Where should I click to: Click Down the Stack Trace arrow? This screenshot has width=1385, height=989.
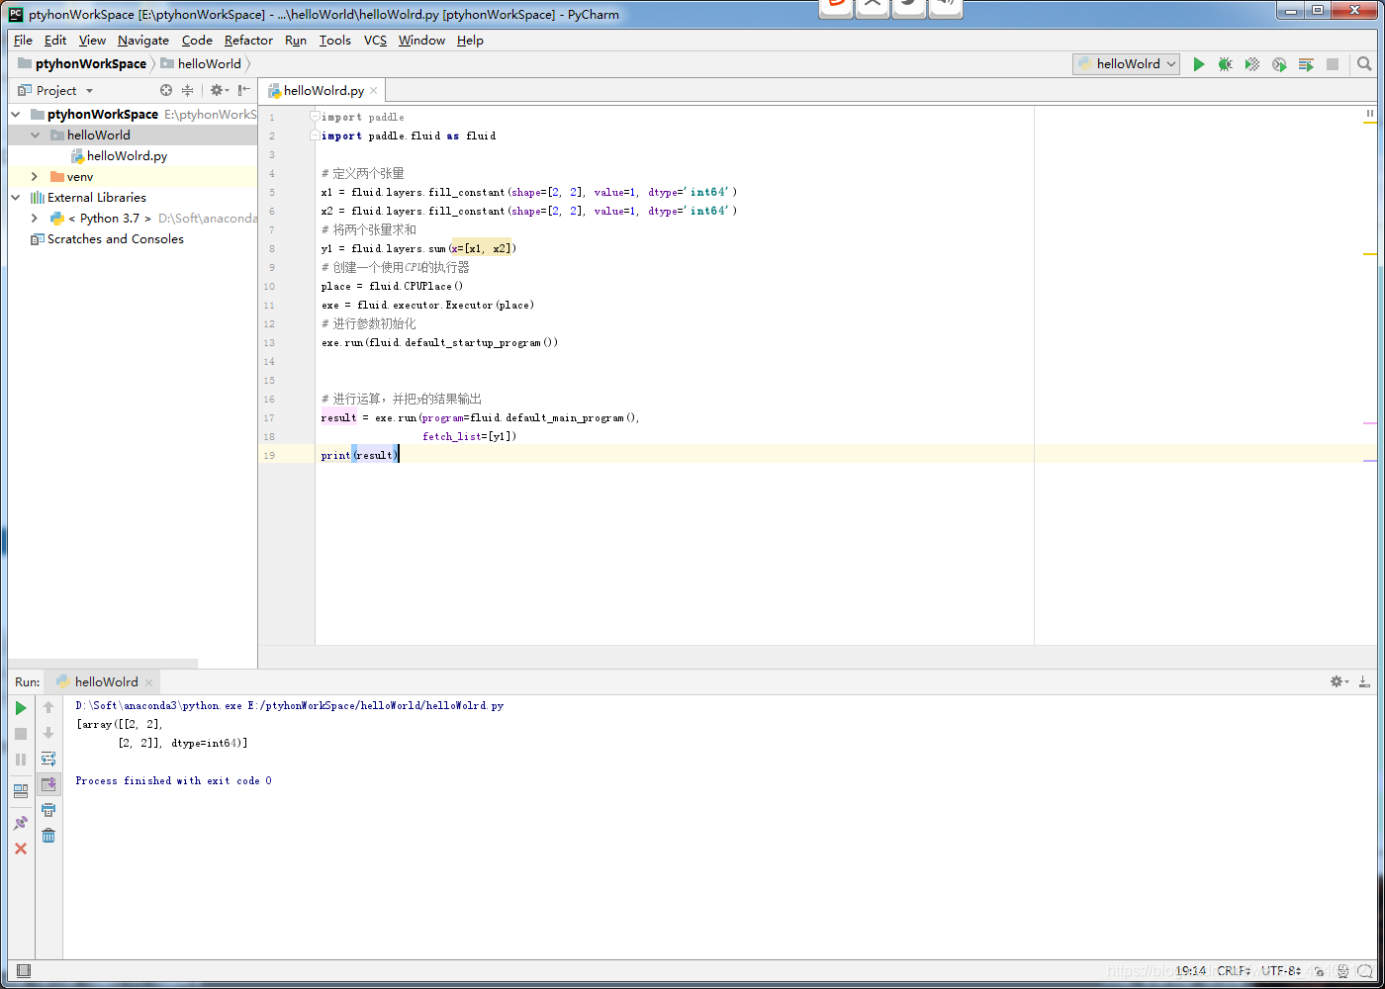48,733
